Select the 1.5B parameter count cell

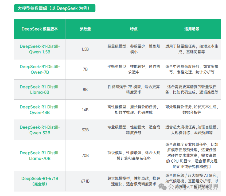85,49
